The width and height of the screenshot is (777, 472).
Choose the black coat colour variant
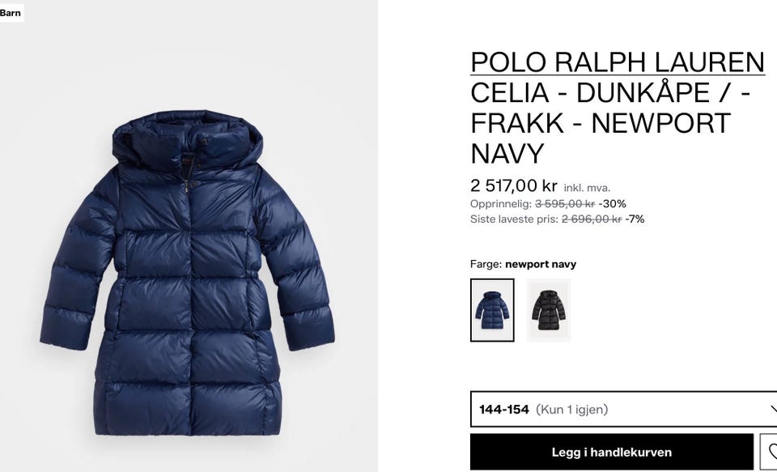[549, 310]
